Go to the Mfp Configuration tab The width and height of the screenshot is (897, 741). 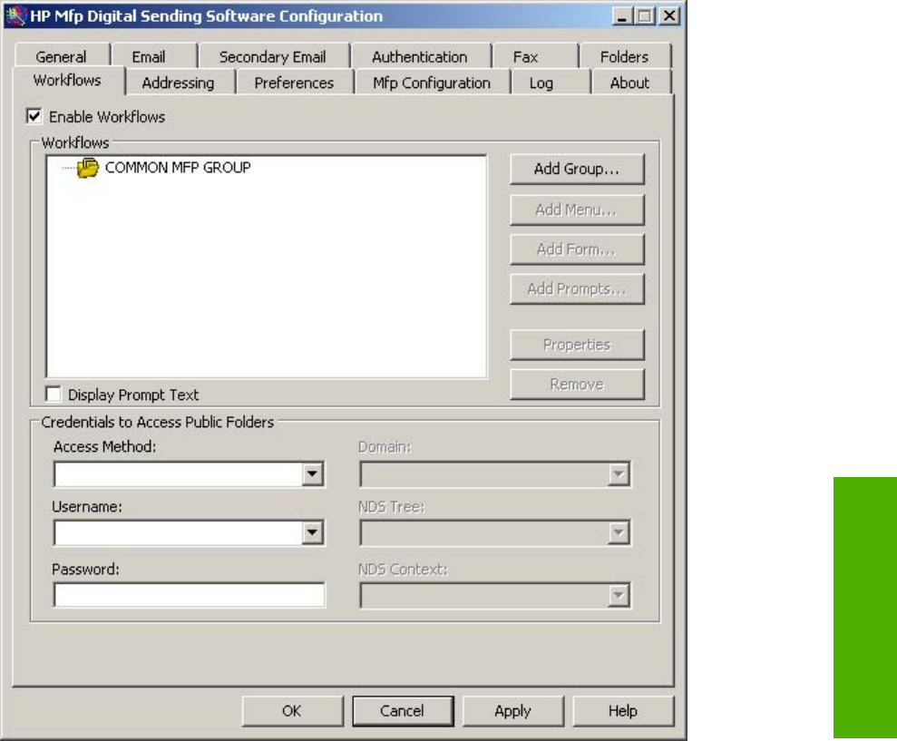pos(432,83)
